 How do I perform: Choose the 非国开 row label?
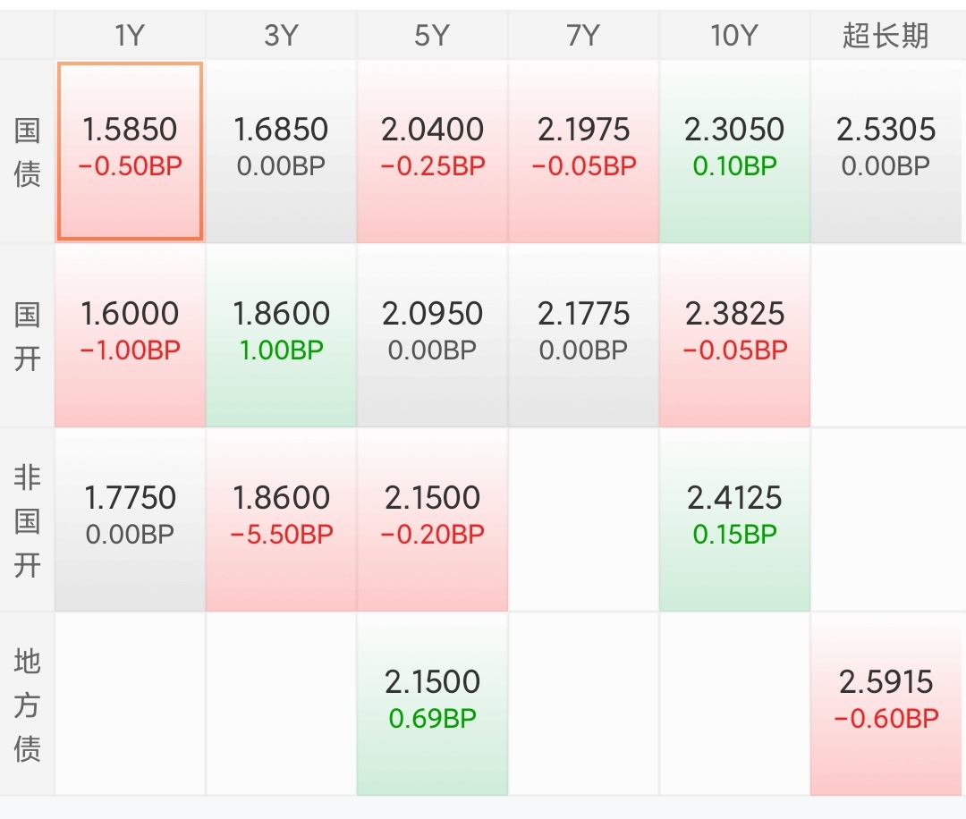[x=27, y=520]
